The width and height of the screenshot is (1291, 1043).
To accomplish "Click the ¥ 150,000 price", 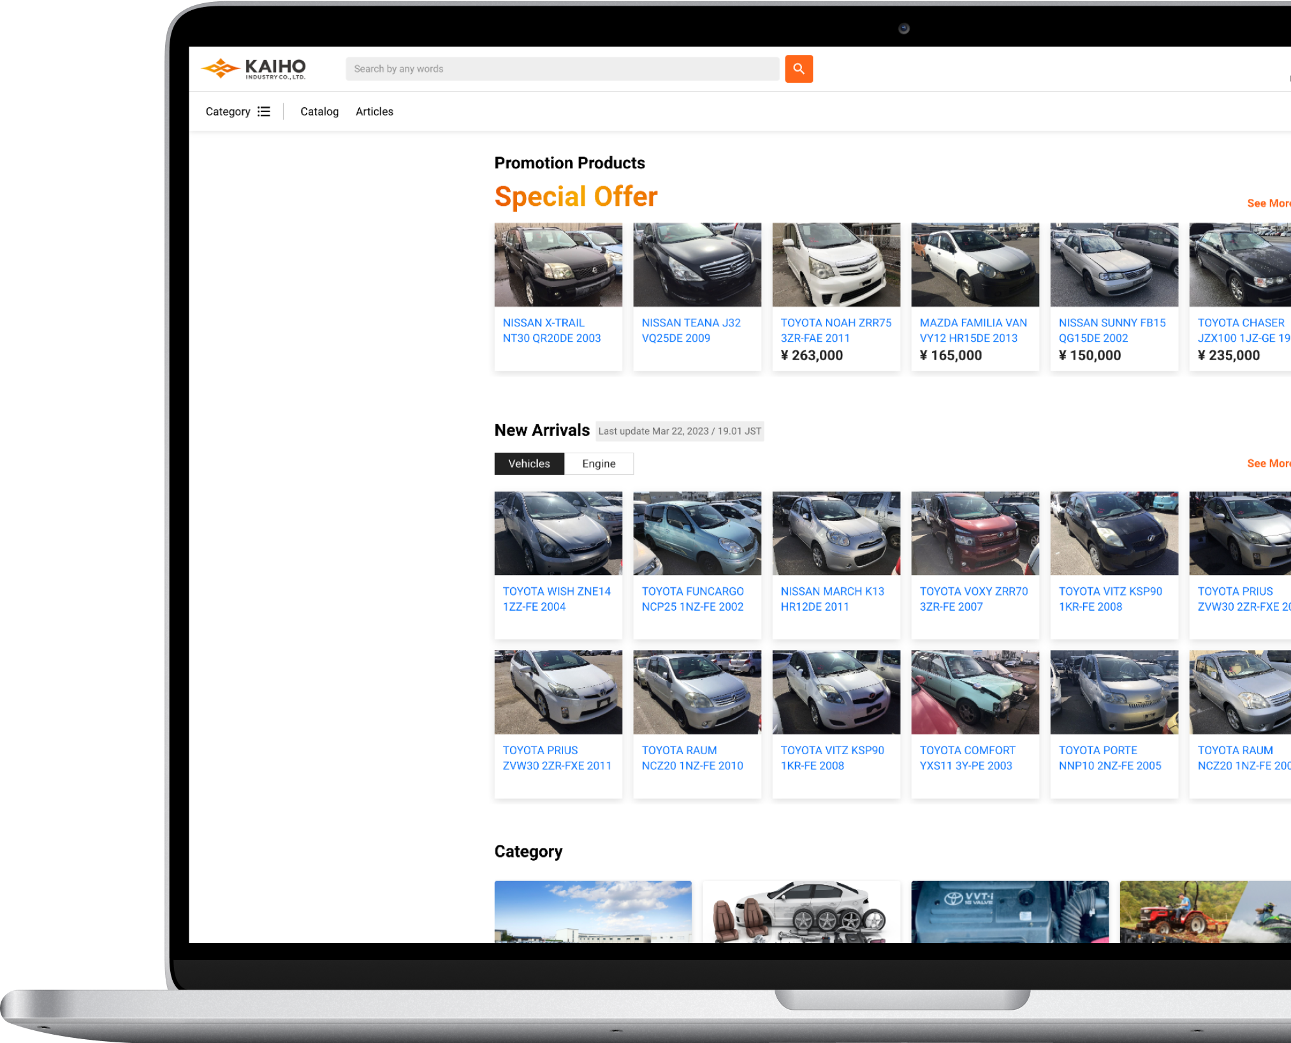I will click(x=1090, y=356).
